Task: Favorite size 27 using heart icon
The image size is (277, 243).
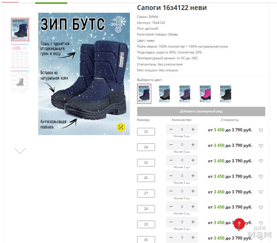Action: (x=261, y=192)
